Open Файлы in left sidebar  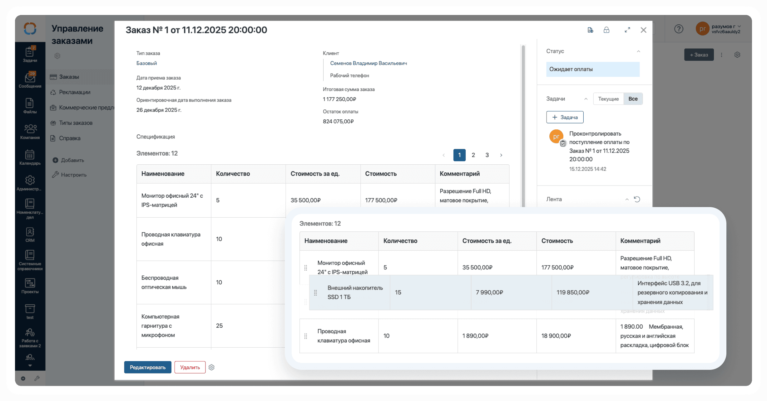[30, 106]
